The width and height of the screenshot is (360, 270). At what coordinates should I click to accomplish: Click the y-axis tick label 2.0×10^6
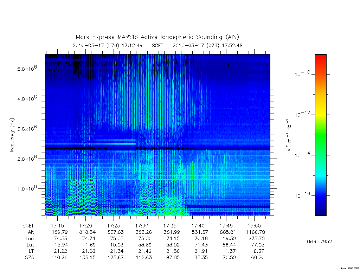tap(27, 158)
